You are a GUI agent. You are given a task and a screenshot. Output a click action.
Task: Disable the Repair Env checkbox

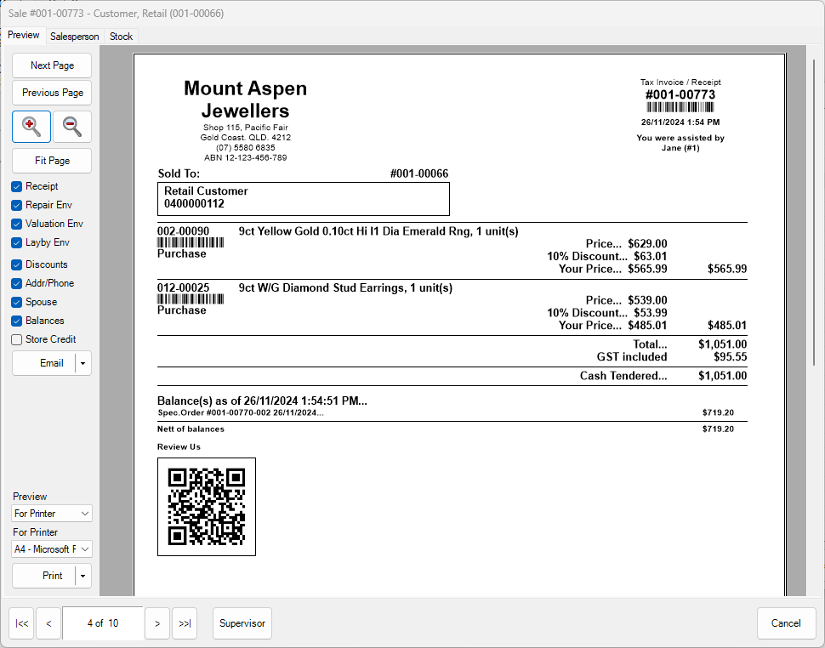pyautogui.click(x=15, y=205)
